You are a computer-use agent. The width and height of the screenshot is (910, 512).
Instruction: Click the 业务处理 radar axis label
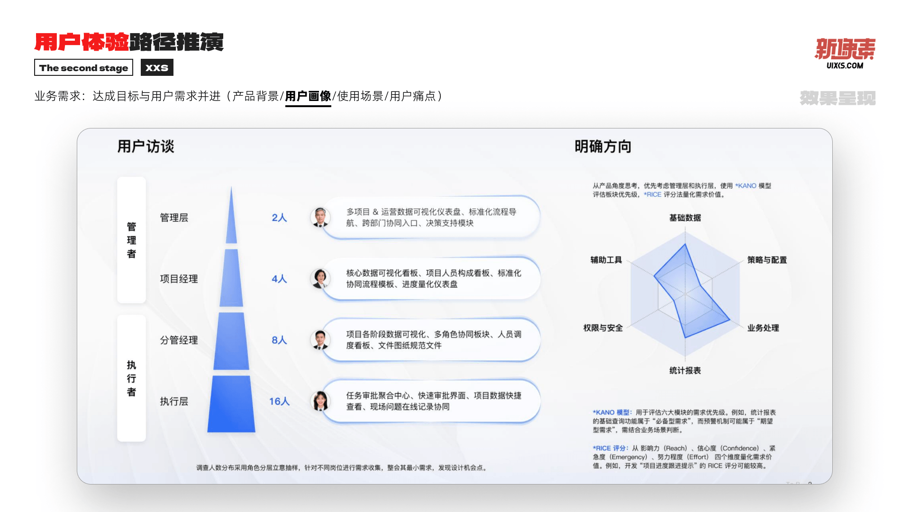point(763,328)
